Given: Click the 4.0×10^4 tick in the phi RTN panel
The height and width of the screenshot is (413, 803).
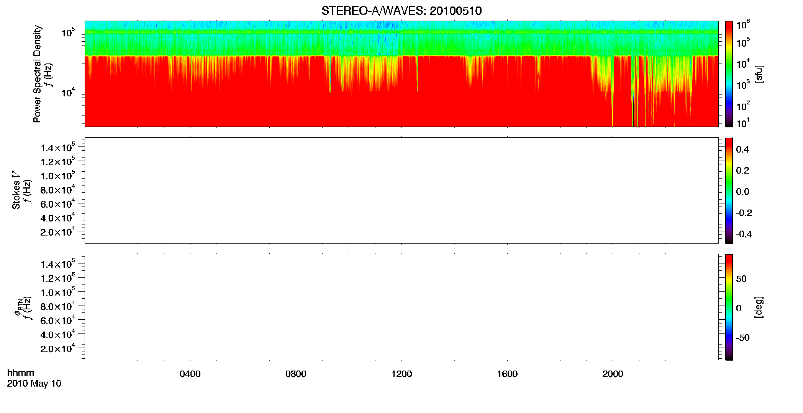Looking at the screenshot, I should click(57, 335).
